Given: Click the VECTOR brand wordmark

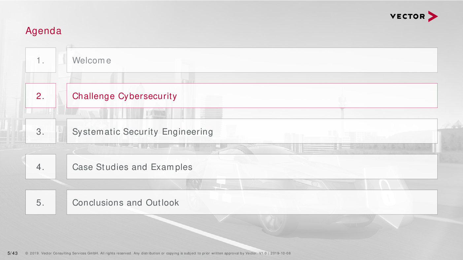Looking at the screenshot, I should click(408, 16).
